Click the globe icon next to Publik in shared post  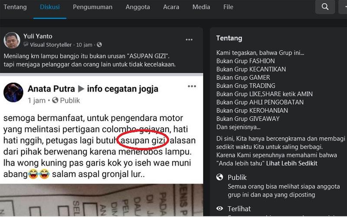point(55,100)
